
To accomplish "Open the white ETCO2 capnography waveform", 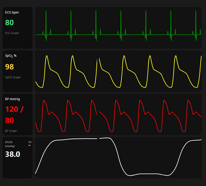I will [118, 157].
